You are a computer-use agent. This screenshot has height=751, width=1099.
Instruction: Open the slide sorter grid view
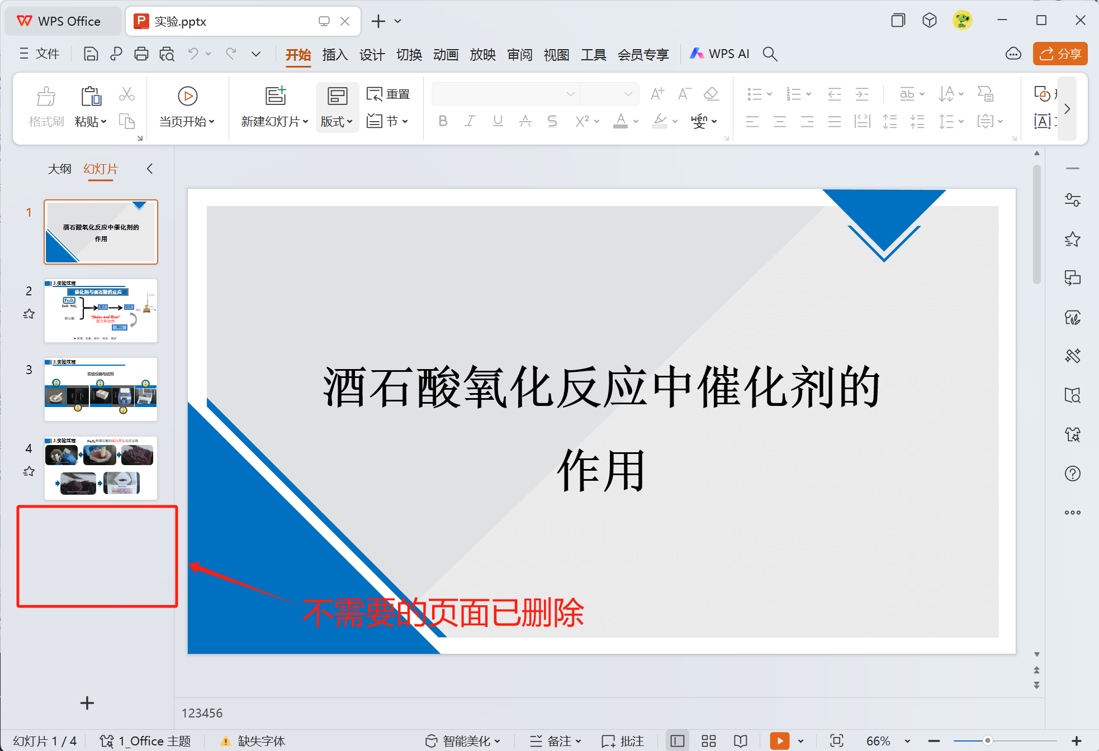(709, 741)
